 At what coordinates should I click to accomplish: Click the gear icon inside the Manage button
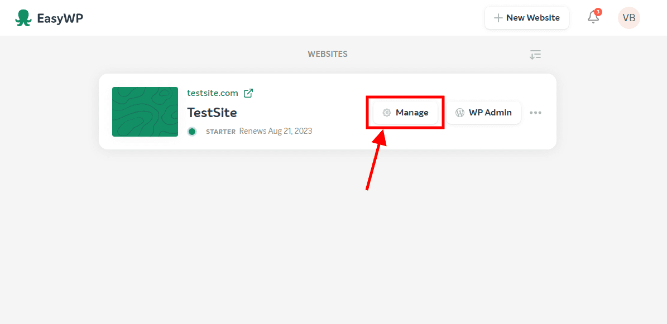pos(386,112)
